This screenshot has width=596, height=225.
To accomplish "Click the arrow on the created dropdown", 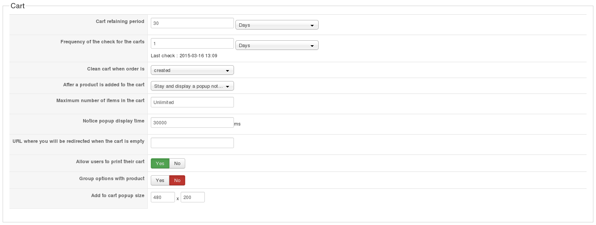I will tap(228, 71).
